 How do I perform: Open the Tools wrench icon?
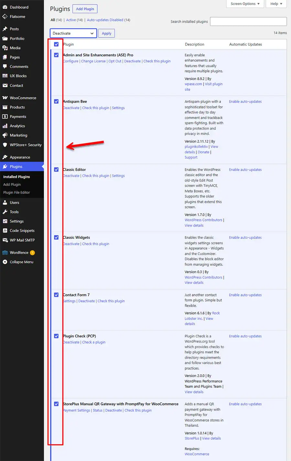coord(5,212)
